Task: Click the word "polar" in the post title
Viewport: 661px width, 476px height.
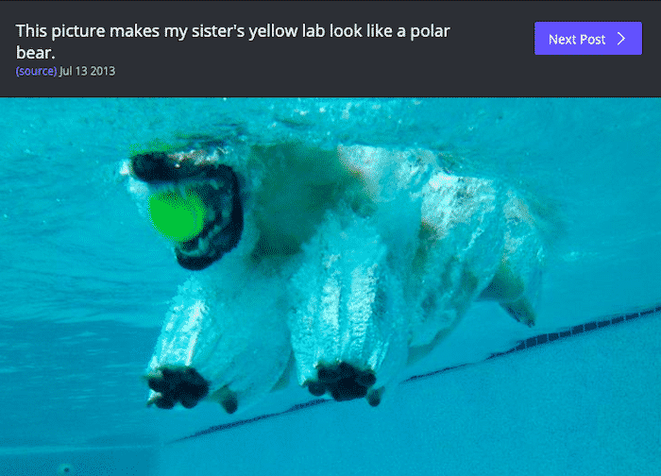Action: 430,31
